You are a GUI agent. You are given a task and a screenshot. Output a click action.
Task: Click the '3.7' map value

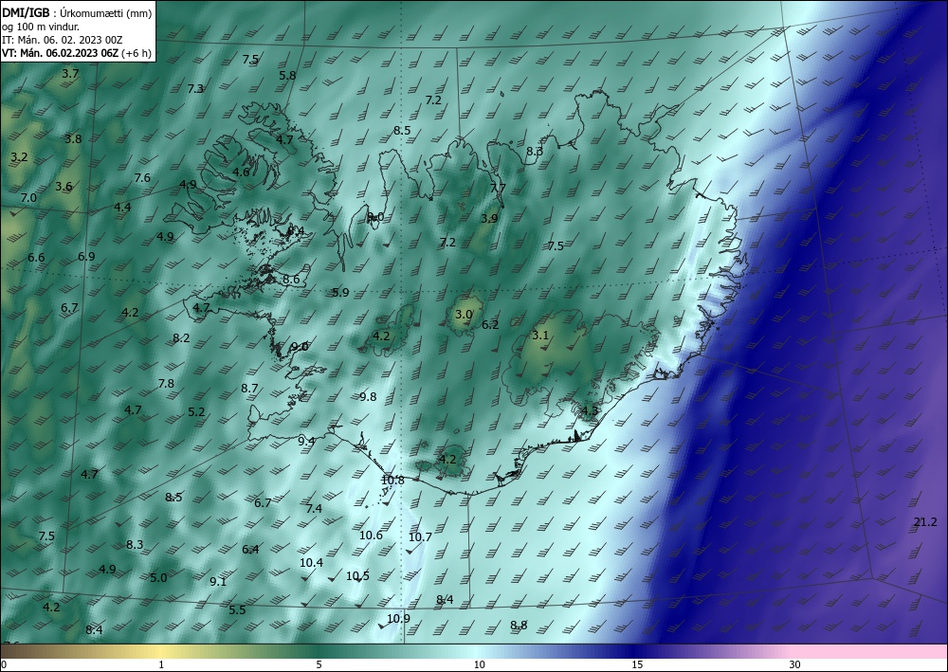[70, 74]
